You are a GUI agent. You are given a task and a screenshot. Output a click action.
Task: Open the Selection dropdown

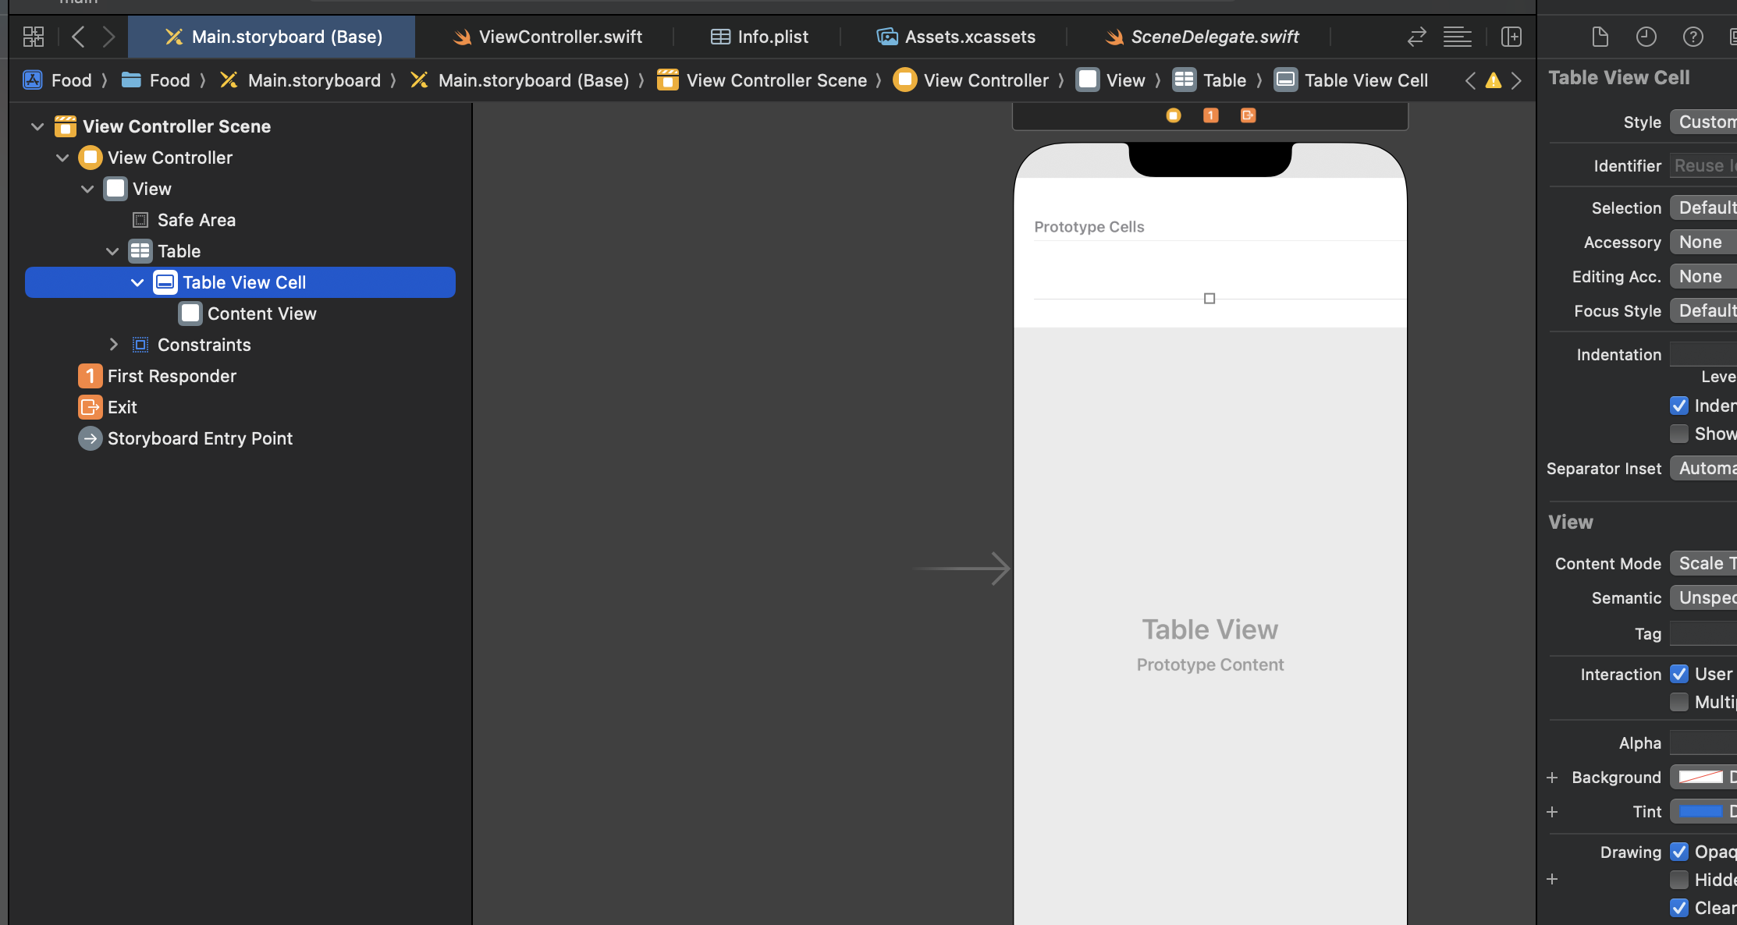1703,208
